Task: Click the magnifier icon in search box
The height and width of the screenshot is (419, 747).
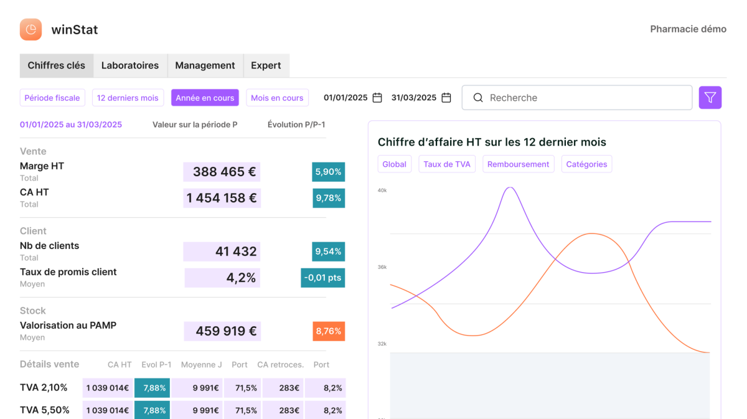Action: [478, 98]
